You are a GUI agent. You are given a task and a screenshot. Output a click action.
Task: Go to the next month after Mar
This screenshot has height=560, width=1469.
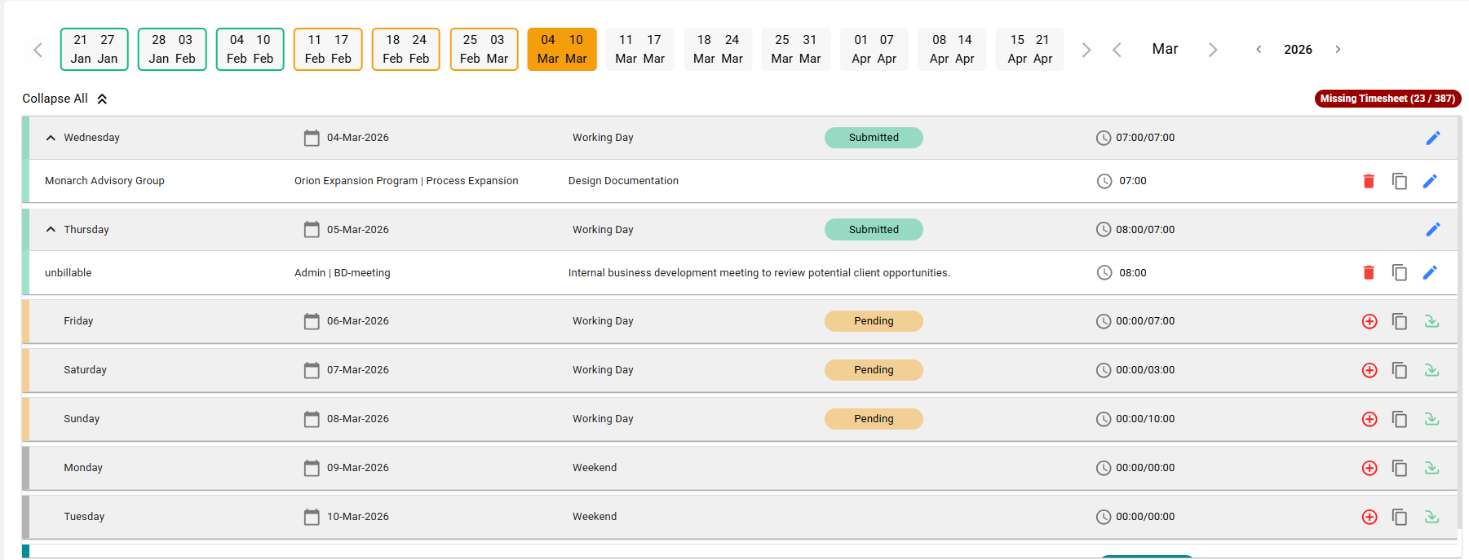pyautogui.click(x=1212, y=50)
